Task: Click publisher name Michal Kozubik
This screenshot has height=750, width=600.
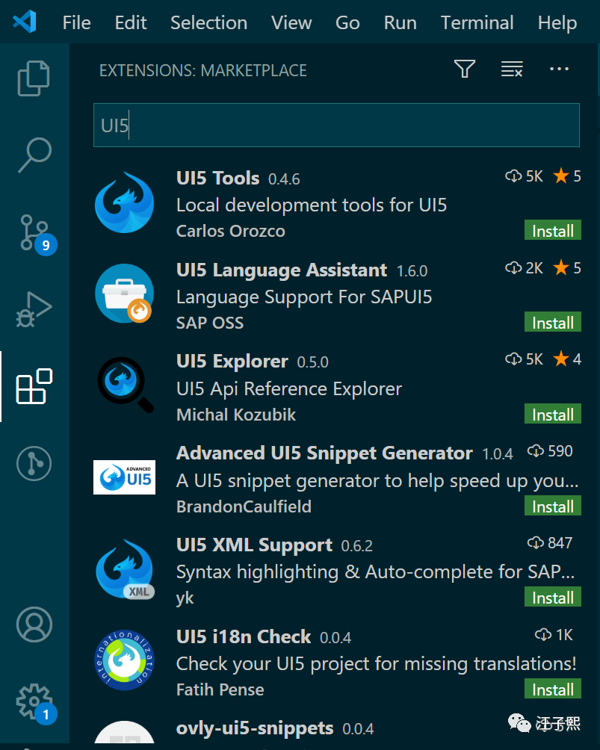Action: pos(236,415)
